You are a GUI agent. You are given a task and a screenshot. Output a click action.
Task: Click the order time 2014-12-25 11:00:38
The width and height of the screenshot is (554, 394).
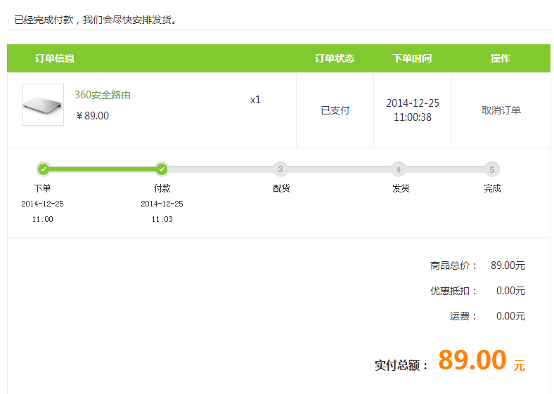tap(413, 110)
